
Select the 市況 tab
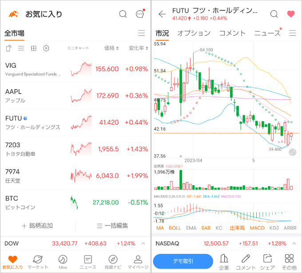(162, 33)
